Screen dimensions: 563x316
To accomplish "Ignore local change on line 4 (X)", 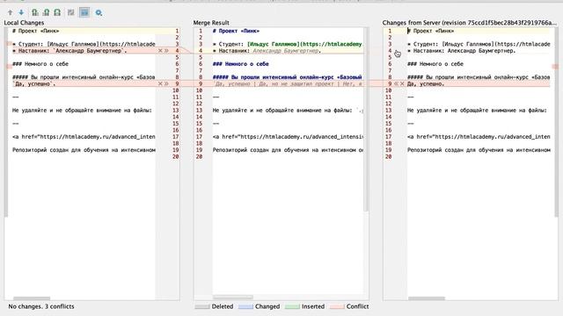I will click(x=160, y=51).
